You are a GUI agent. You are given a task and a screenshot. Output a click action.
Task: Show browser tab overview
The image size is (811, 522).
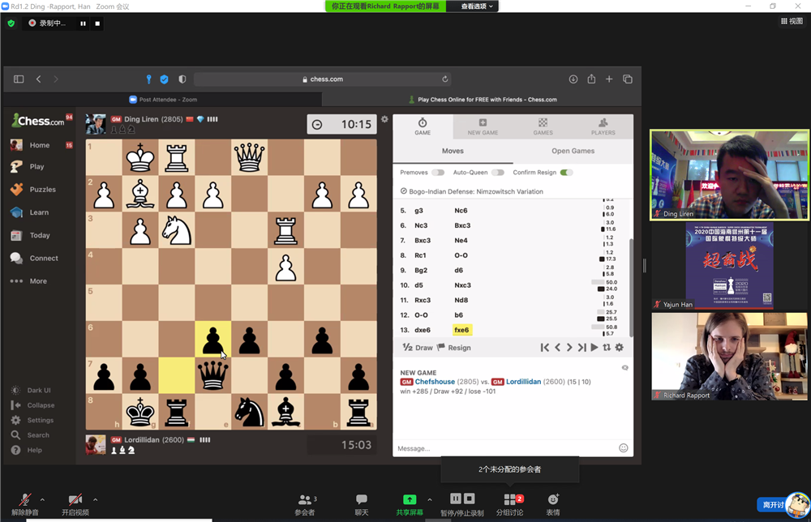(x=628, y=79)
